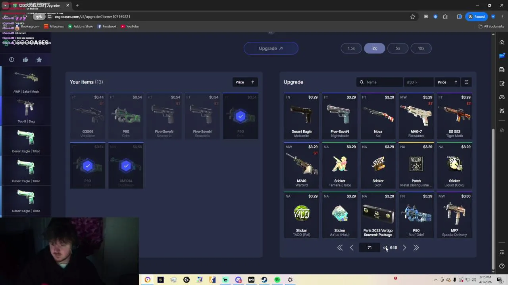Click the Paused profile button
The width and height of the screenshot is (508, 285).
tap(476, 17)
